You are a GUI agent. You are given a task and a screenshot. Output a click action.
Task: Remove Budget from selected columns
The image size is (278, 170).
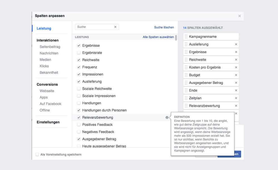click(x=236, y=75)
